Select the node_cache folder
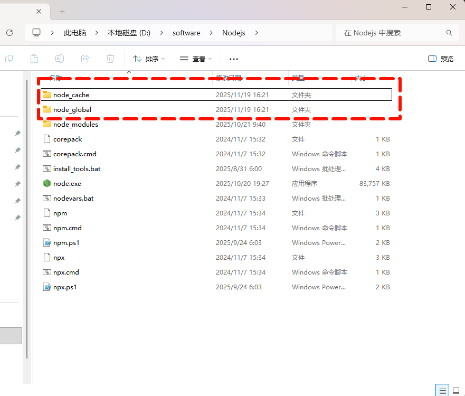Viewport: 465px width, 396px height. point(216,95)
